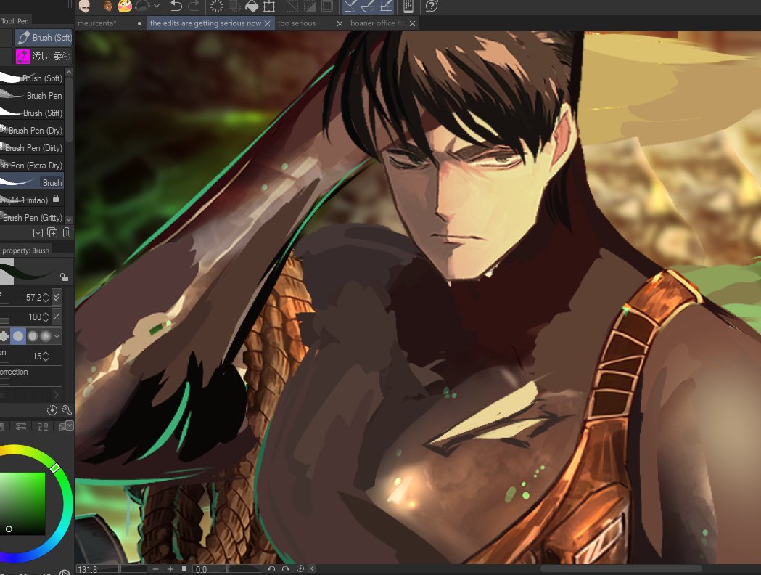This screenshot has width=761, height=575.
Task: Expand the color palette tabs dropdown arrow
Action: [x=70, y=426]
